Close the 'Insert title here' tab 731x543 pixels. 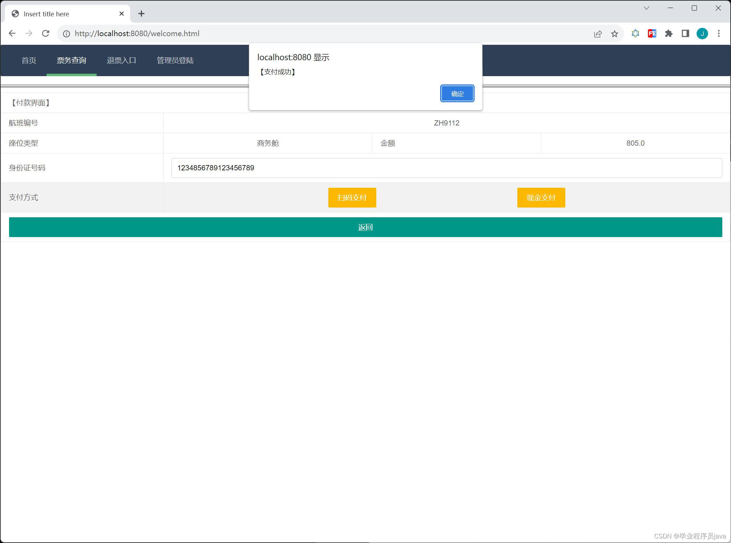122,14
